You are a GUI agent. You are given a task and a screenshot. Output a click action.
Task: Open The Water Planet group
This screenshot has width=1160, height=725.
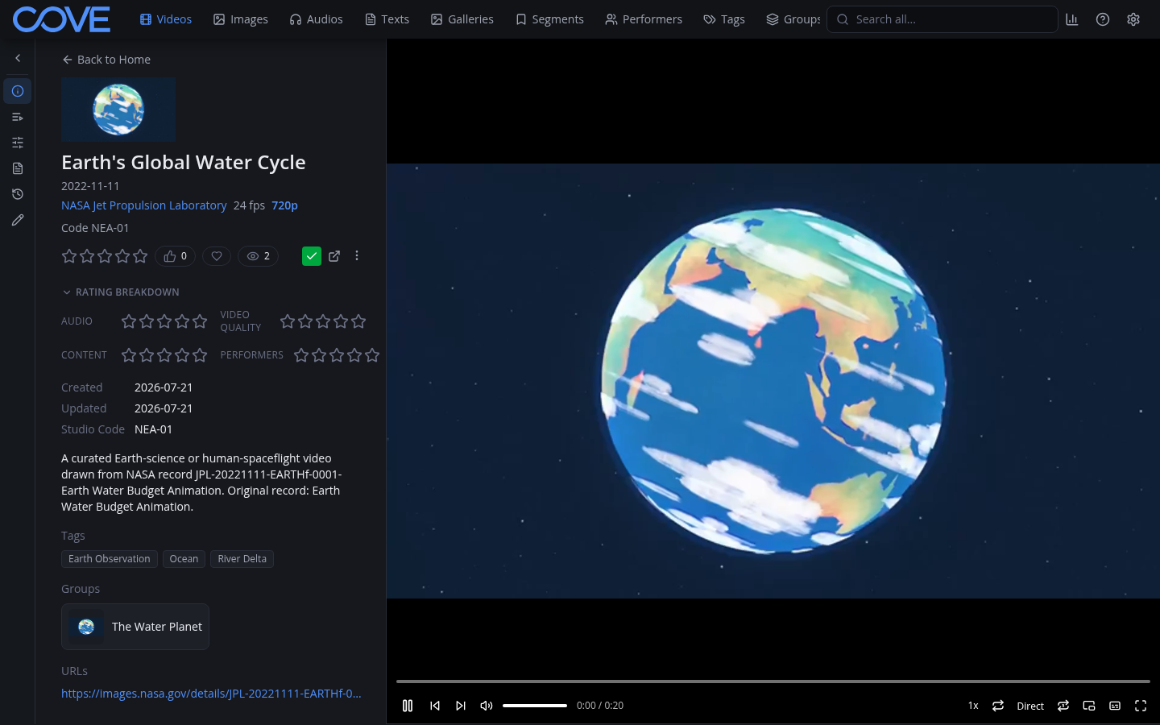pyautogui.click(x=135, y=627)
